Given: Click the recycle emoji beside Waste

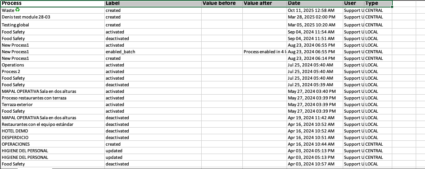Looking at the screenshot, I should (x=18, y=10).
